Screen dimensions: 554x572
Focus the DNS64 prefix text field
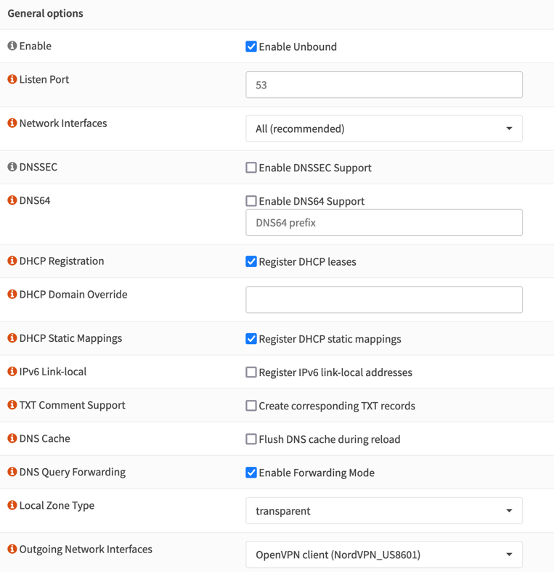(384, 223)
